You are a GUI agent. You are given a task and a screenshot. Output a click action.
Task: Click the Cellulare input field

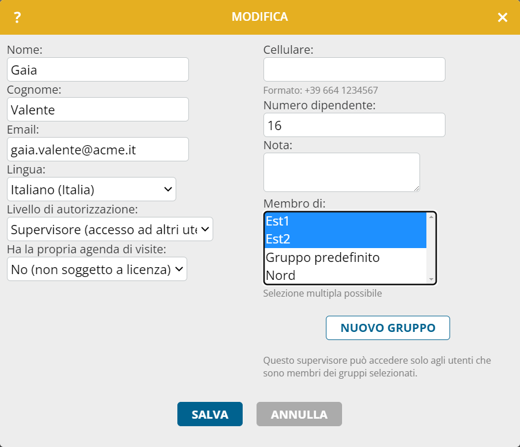click(x=354, y=69)
